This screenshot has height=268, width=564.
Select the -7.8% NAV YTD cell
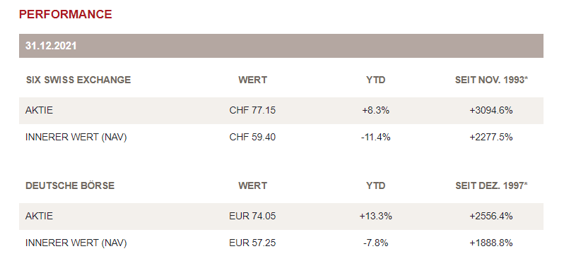(375, 243)
